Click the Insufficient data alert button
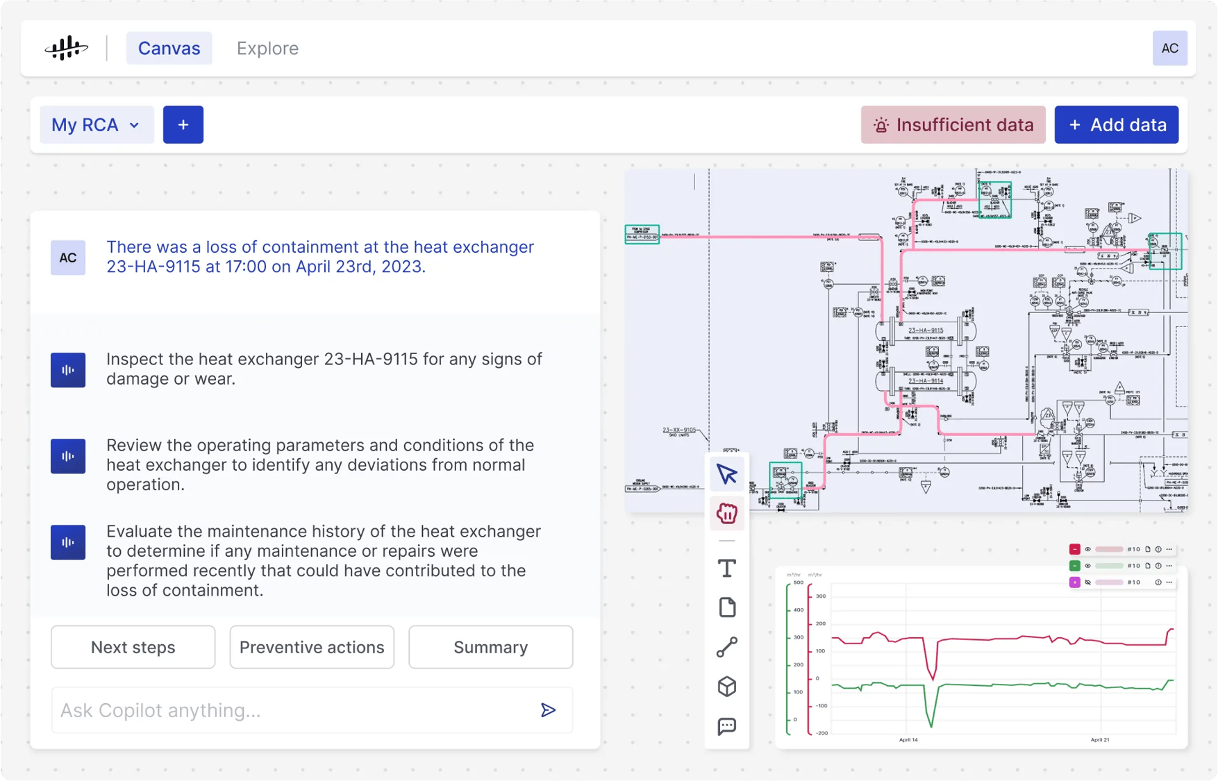Screen dimensions: 1218x781 click(x=953, y=125)
